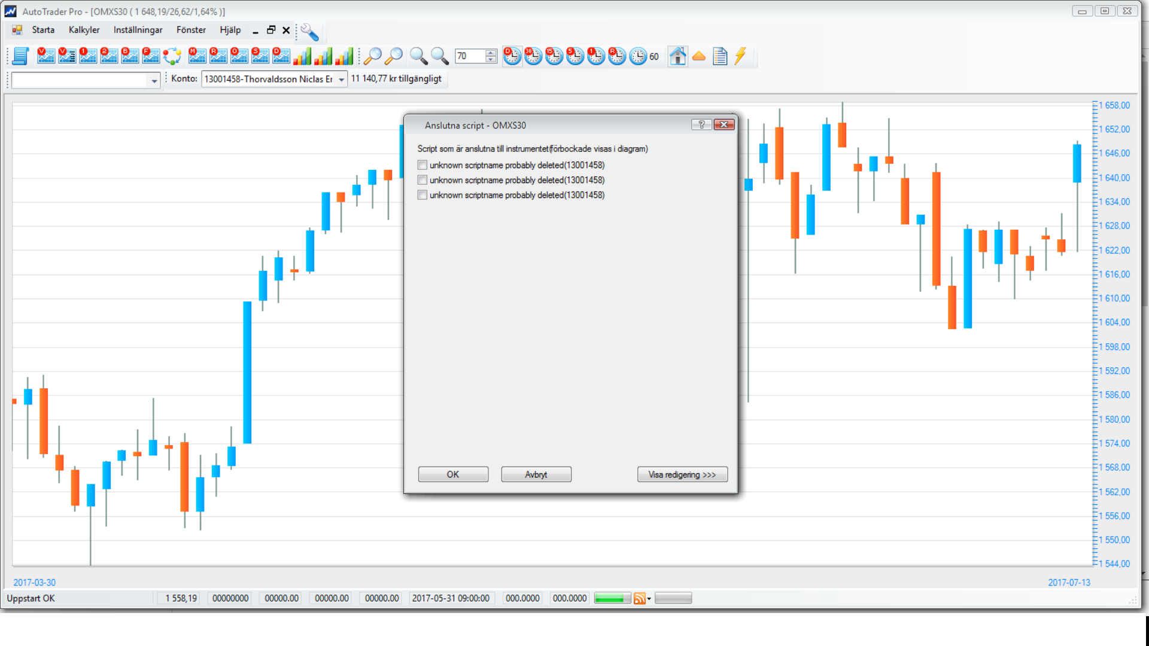Screen dimensions: 1149x646
Task: Check the second unknown scriptname checkbox
Action: click(422, 180)
